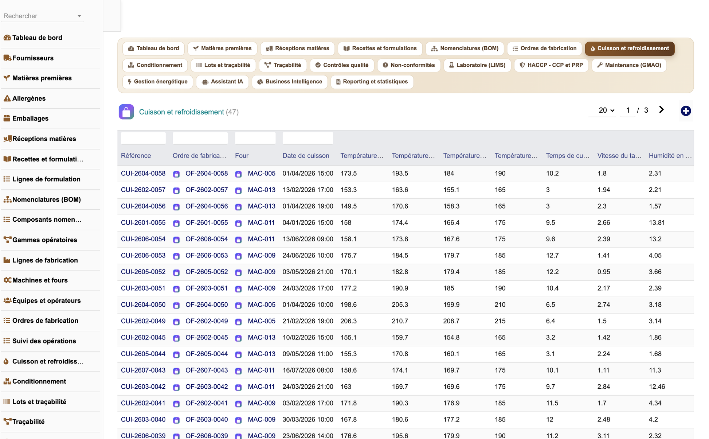Click the Machines et fours gears icon
Image resolution: width=709 pixels, height=439 pixels.
pos(7,280)
